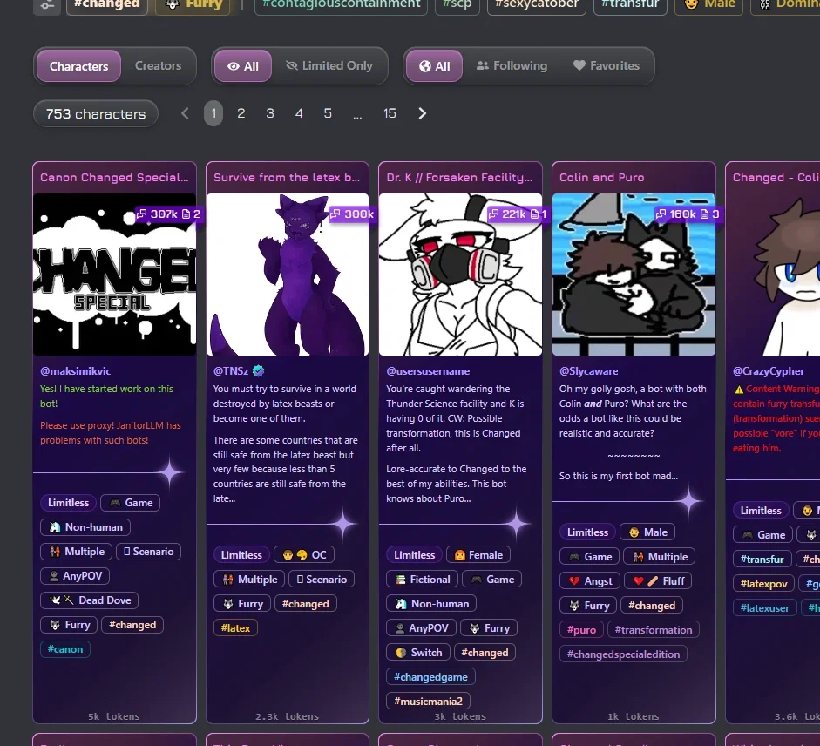Image resolution: width=820 pixels, height=746 pixels.
Task: Click the 307k chat count badge
Action: click(x=168, y=214)
